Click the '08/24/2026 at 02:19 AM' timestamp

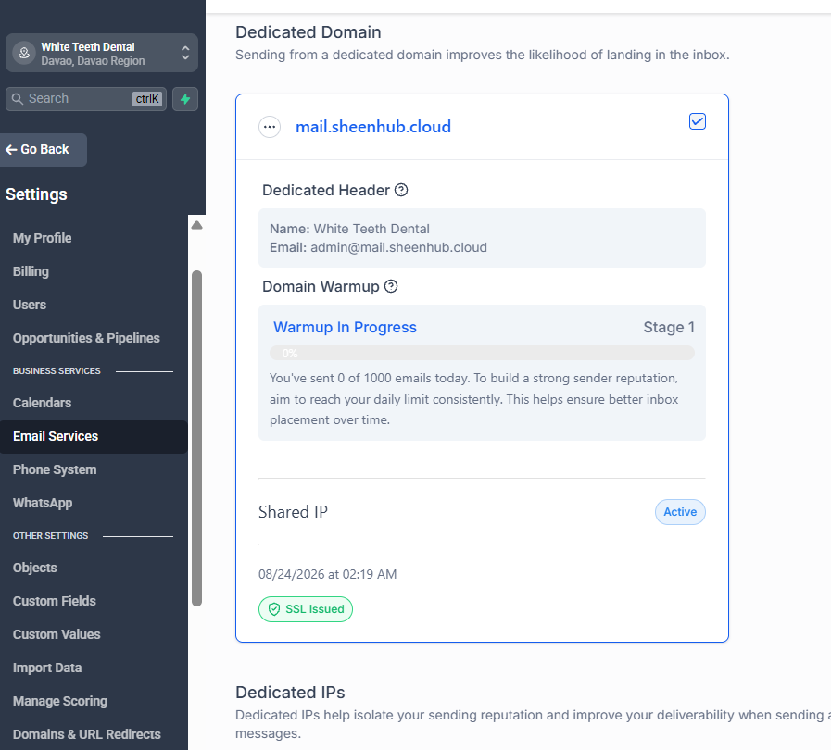click(328, 574)
